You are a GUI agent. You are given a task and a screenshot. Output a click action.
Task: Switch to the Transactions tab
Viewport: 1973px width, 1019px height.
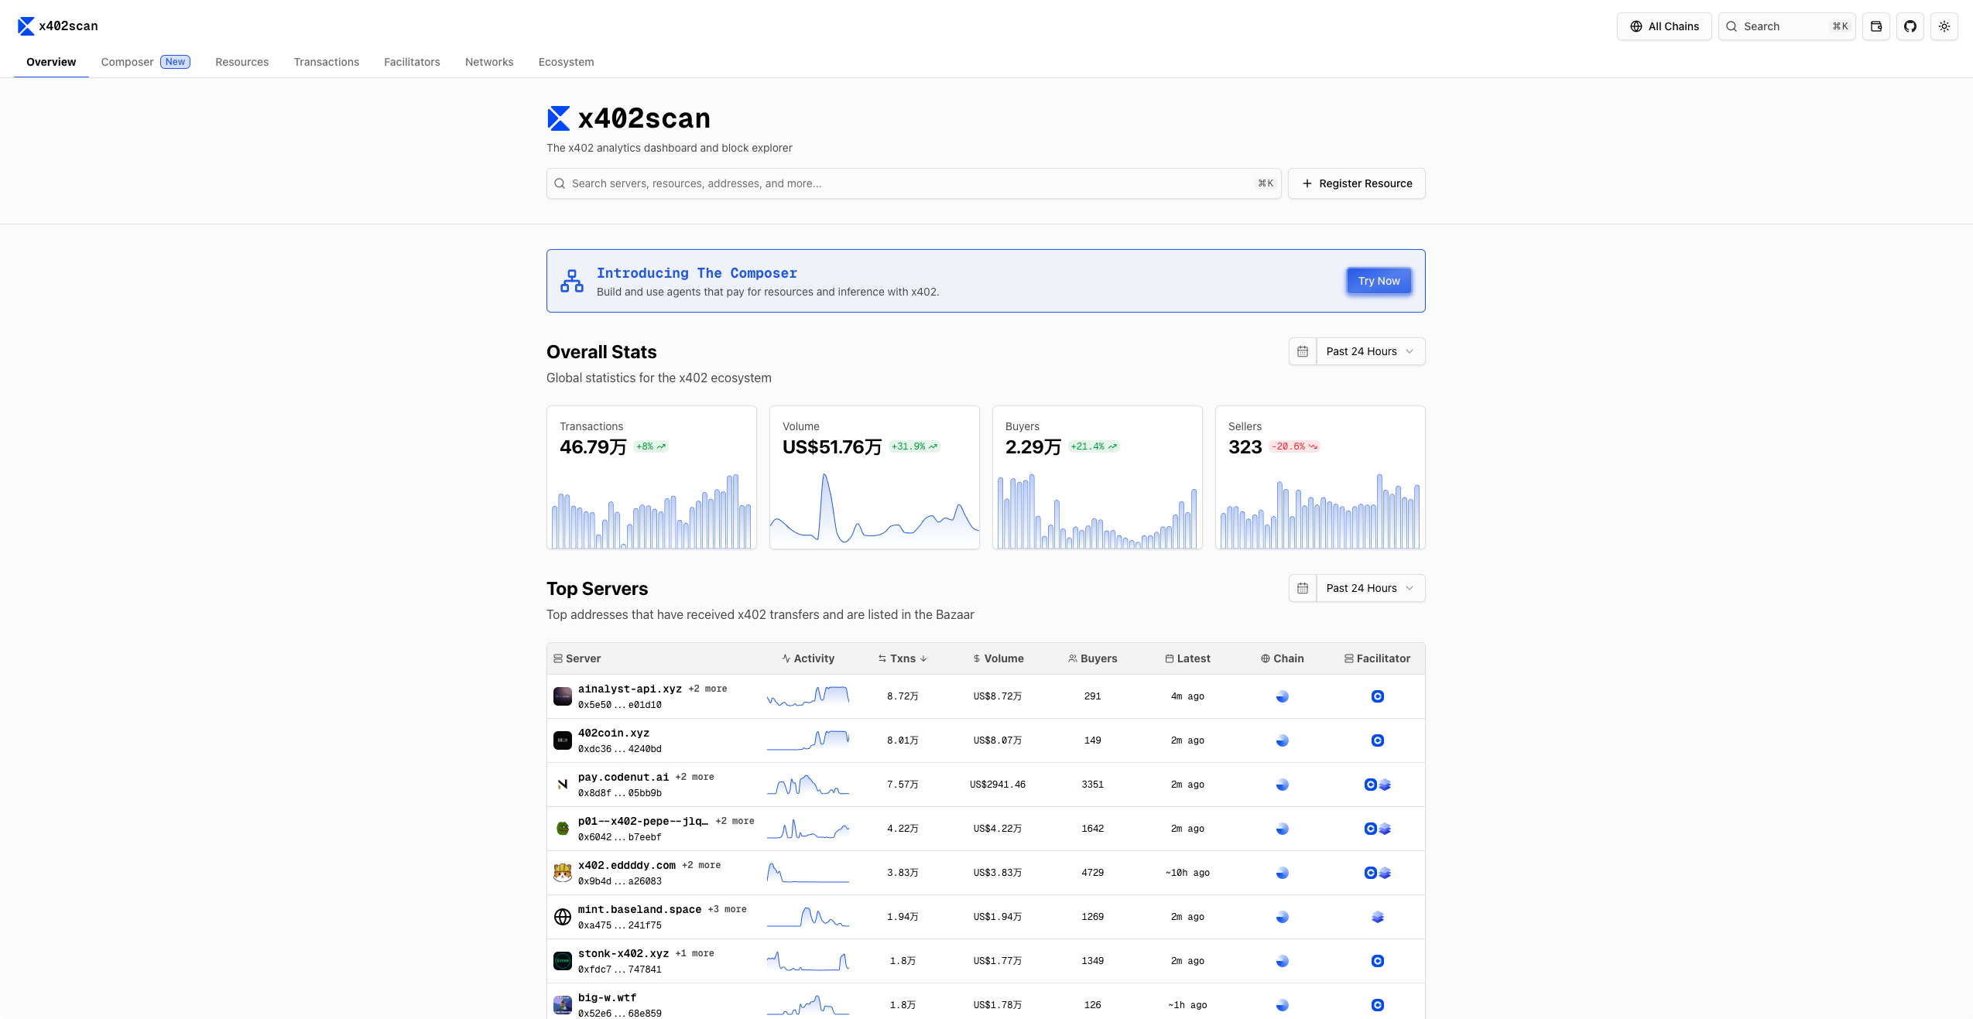[326, 62]
